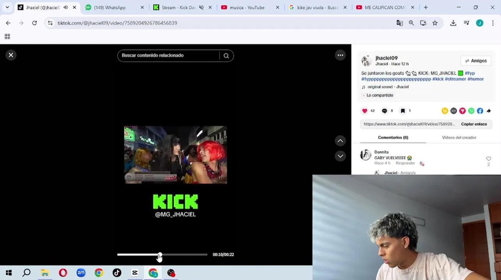501x280 pixels.
Task: Install app icon in address bar
Action: [x=423, y=23]
